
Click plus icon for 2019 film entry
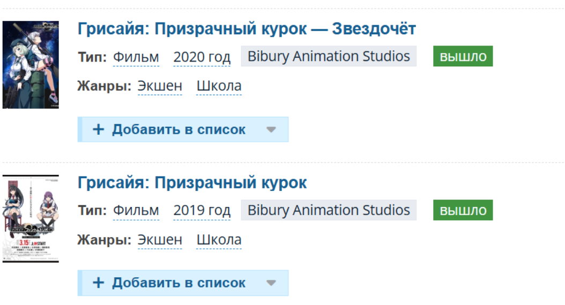point(98,283)
